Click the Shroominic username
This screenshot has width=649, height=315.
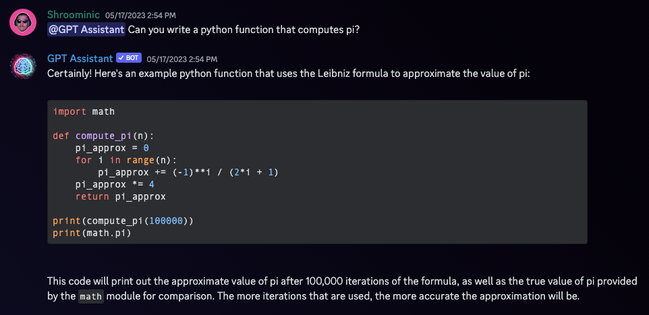click(74, 14)
